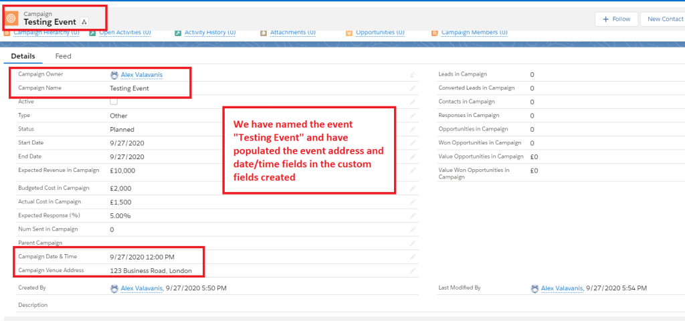Click the pencil edit icon for Campaign Name
This screenshot has height=321, width=685.
click(413, 88)
